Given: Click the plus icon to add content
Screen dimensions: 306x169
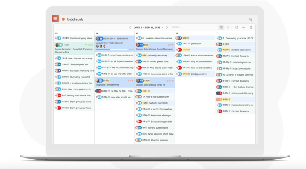Looking at the screenshot, I should (244, 27).
